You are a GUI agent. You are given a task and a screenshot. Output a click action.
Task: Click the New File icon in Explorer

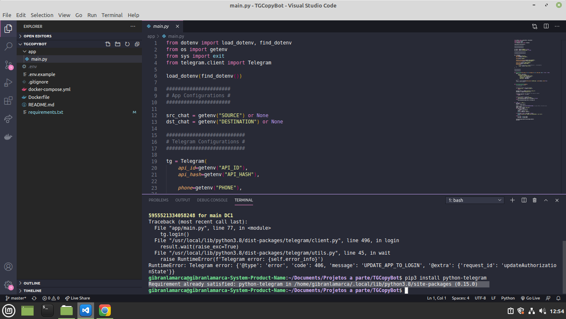[x=108, y=44]
